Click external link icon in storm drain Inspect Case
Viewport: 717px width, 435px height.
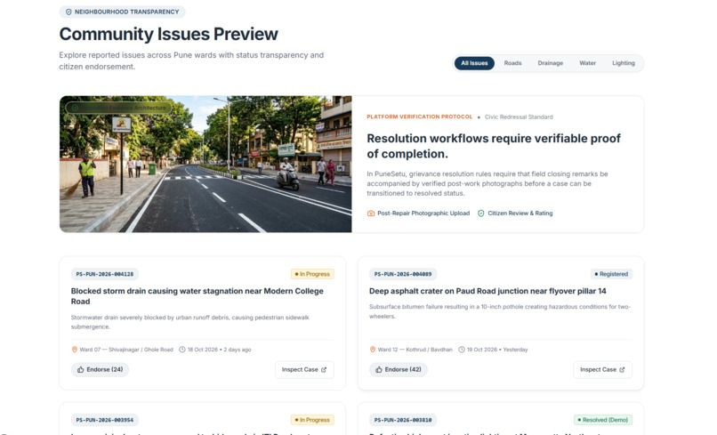point(324,369)
